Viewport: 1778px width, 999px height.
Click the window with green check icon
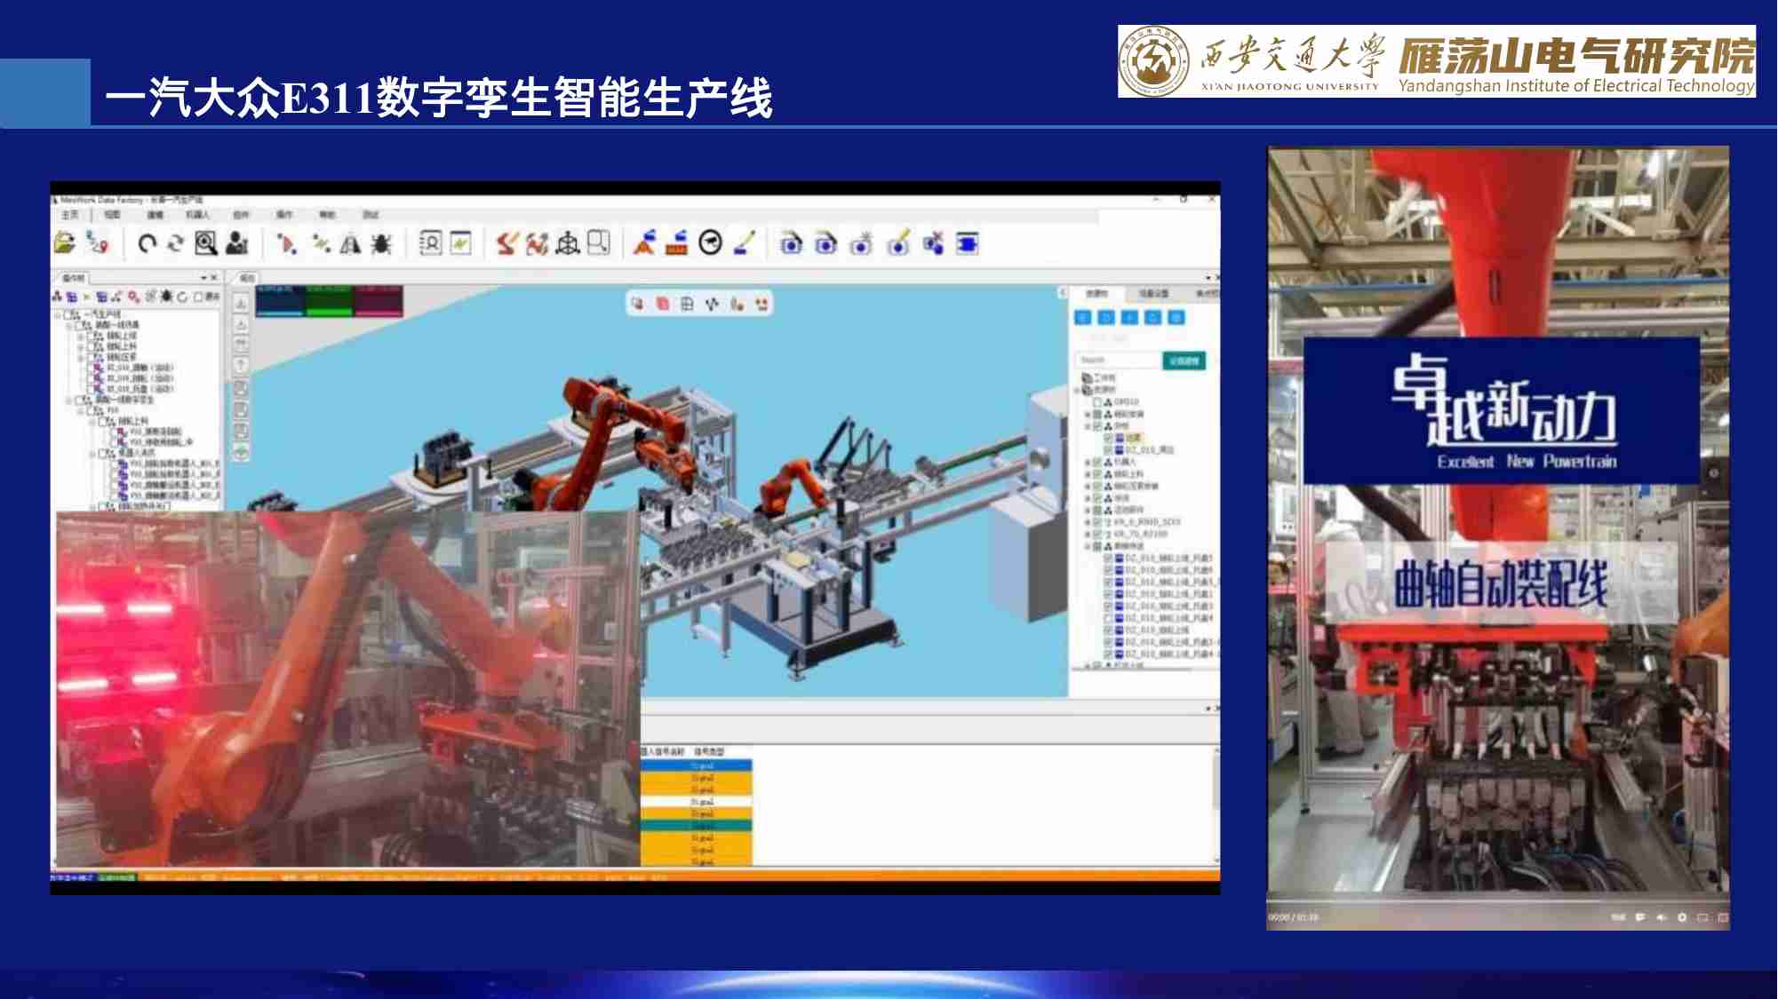(x=461, y=242)
